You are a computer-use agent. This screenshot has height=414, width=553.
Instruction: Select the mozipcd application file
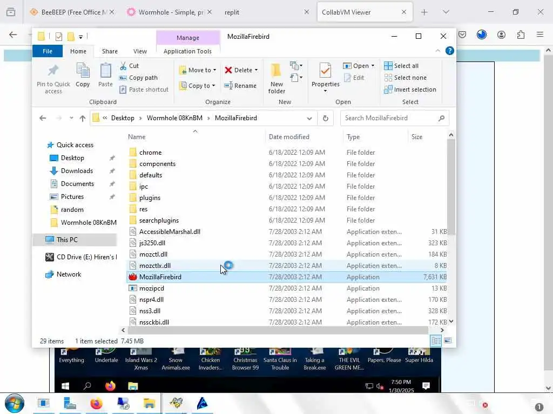(x=286, y=288)
